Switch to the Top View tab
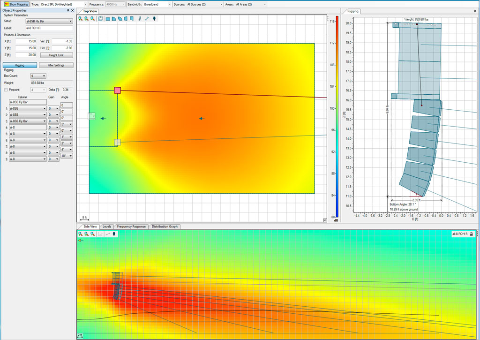This screenshot has height=340, width=480. click(90, 11)
